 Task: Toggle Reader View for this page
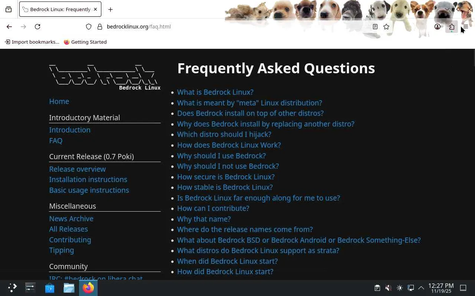[x=375, y=27]
